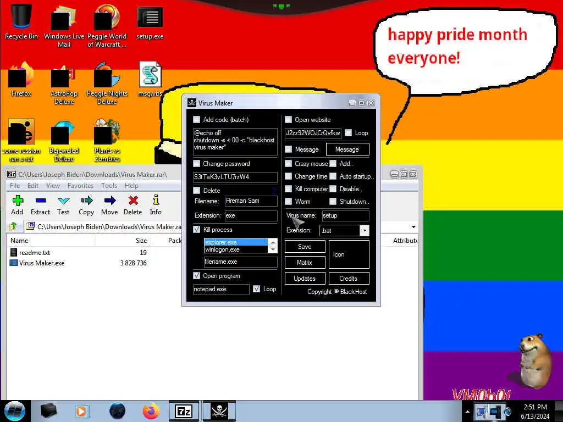Select the AstroPop Deluxe desktop icon
Image resolution: width=563 pixels, height=422 pixels.
(x=64, y=84)
